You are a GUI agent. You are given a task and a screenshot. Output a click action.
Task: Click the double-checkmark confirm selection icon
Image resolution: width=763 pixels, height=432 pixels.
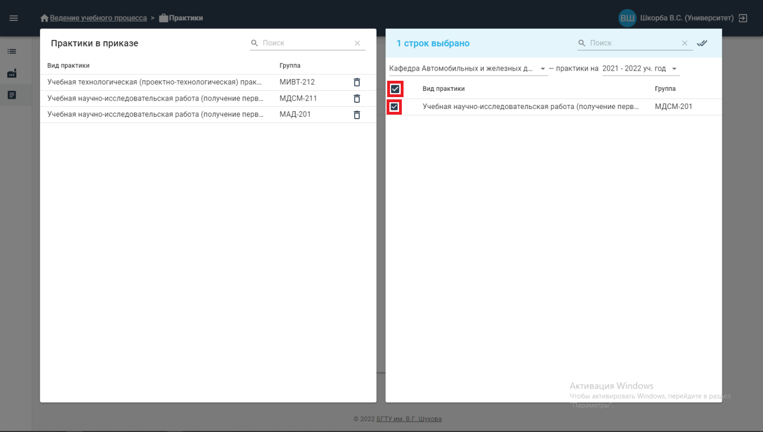pyautogui.click(x=703, y=43)
